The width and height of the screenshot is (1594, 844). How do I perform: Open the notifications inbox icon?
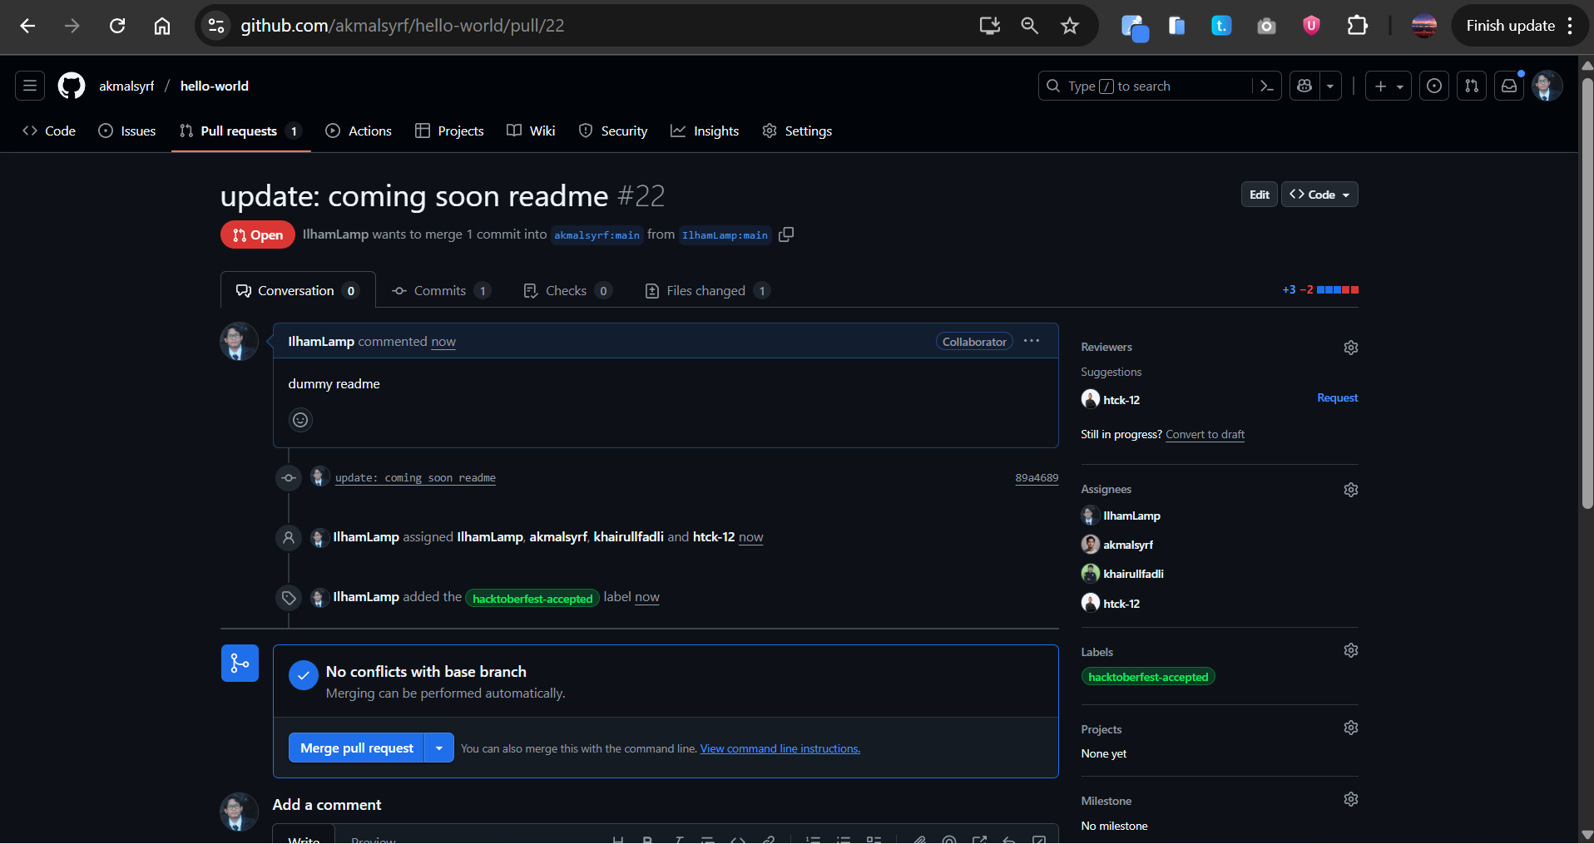(1508, 86)
